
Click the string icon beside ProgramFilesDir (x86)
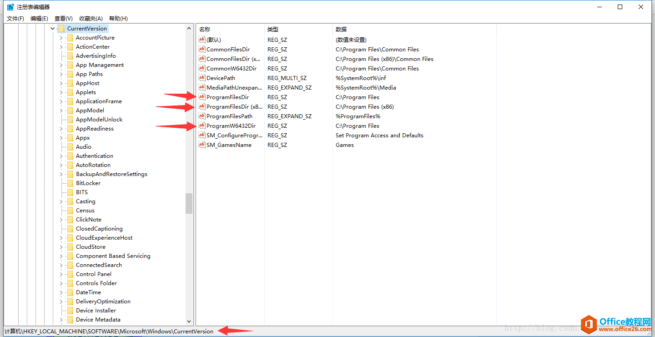tap(202, 106)
